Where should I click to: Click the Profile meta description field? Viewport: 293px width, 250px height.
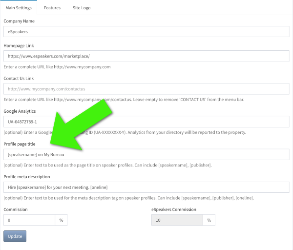146,187
